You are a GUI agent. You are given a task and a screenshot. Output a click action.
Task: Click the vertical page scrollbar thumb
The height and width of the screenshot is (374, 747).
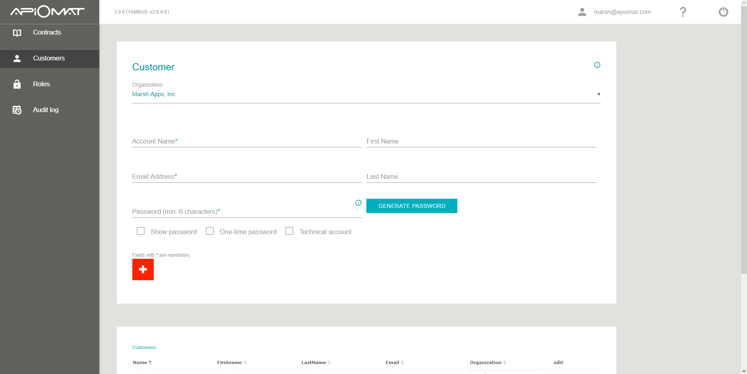pos(744,140)
